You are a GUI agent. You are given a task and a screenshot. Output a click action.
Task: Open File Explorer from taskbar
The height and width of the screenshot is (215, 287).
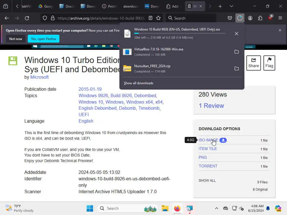[x=165, y=208]
